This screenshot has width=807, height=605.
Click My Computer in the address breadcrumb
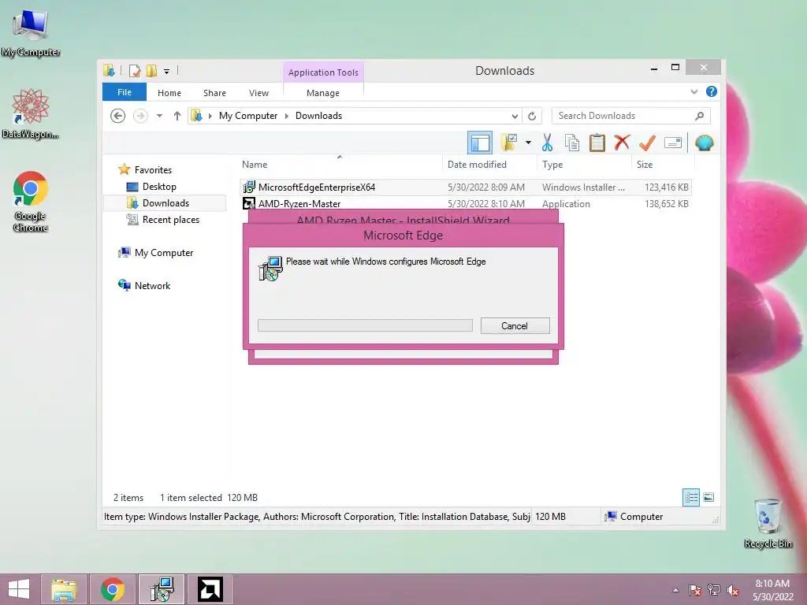[x=248, y=116]
